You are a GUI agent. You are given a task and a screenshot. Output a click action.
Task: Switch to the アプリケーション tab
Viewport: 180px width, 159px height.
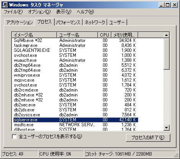click(20, 22)
